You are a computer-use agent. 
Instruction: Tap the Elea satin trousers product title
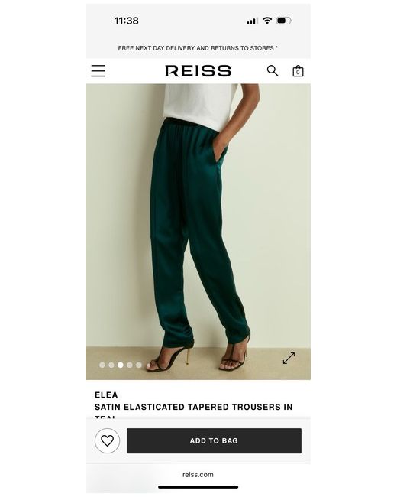pyautogui.click(x=193, y=406)
